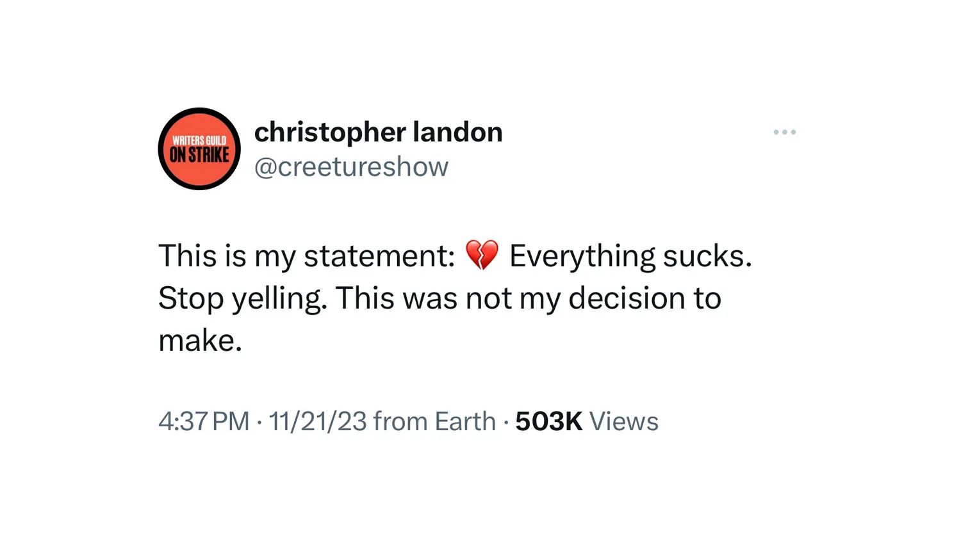Click the Writers Guild On Strike avatar
The image size is (961, 541).
point(199,149)
